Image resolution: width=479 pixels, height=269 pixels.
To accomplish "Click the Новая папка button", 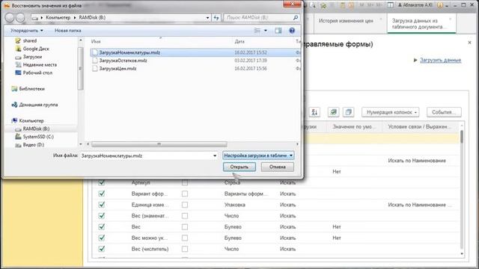I will coord(68,31).
